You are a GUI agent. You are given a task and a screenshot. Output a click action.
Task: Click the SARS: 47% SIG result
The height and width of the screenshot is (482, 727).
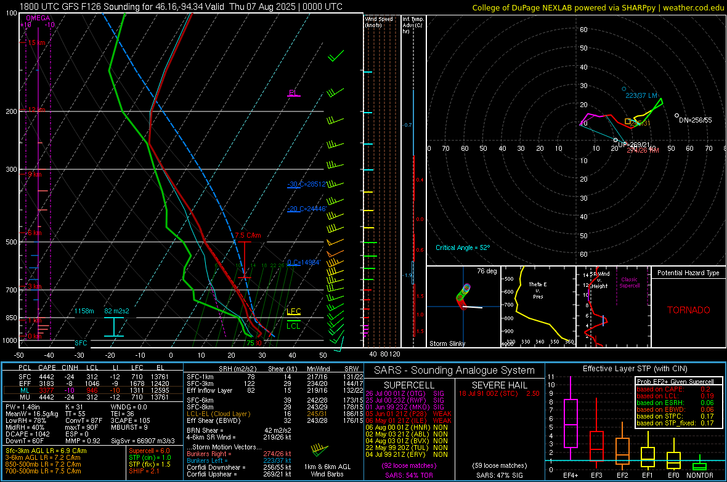[x=499, y=475]
